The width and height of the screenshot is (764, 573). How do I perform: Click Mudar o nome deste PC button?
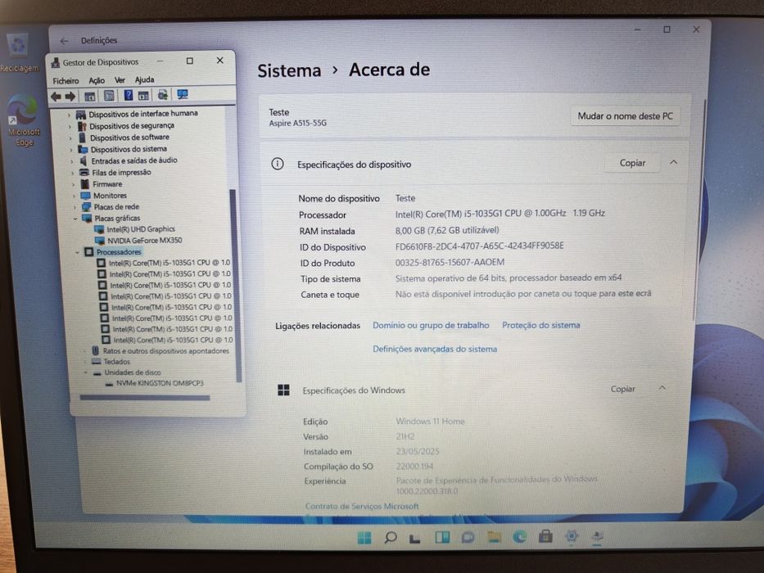click(625, 116)
